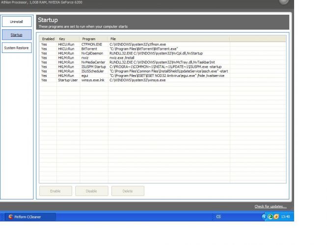
Task: Click the Startup User key cell
Action: click(x=68, y=80)
